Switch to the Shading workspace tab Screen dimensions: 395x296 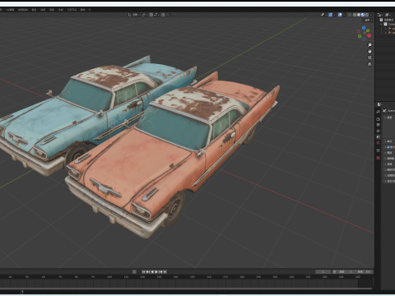coord(34,10)
